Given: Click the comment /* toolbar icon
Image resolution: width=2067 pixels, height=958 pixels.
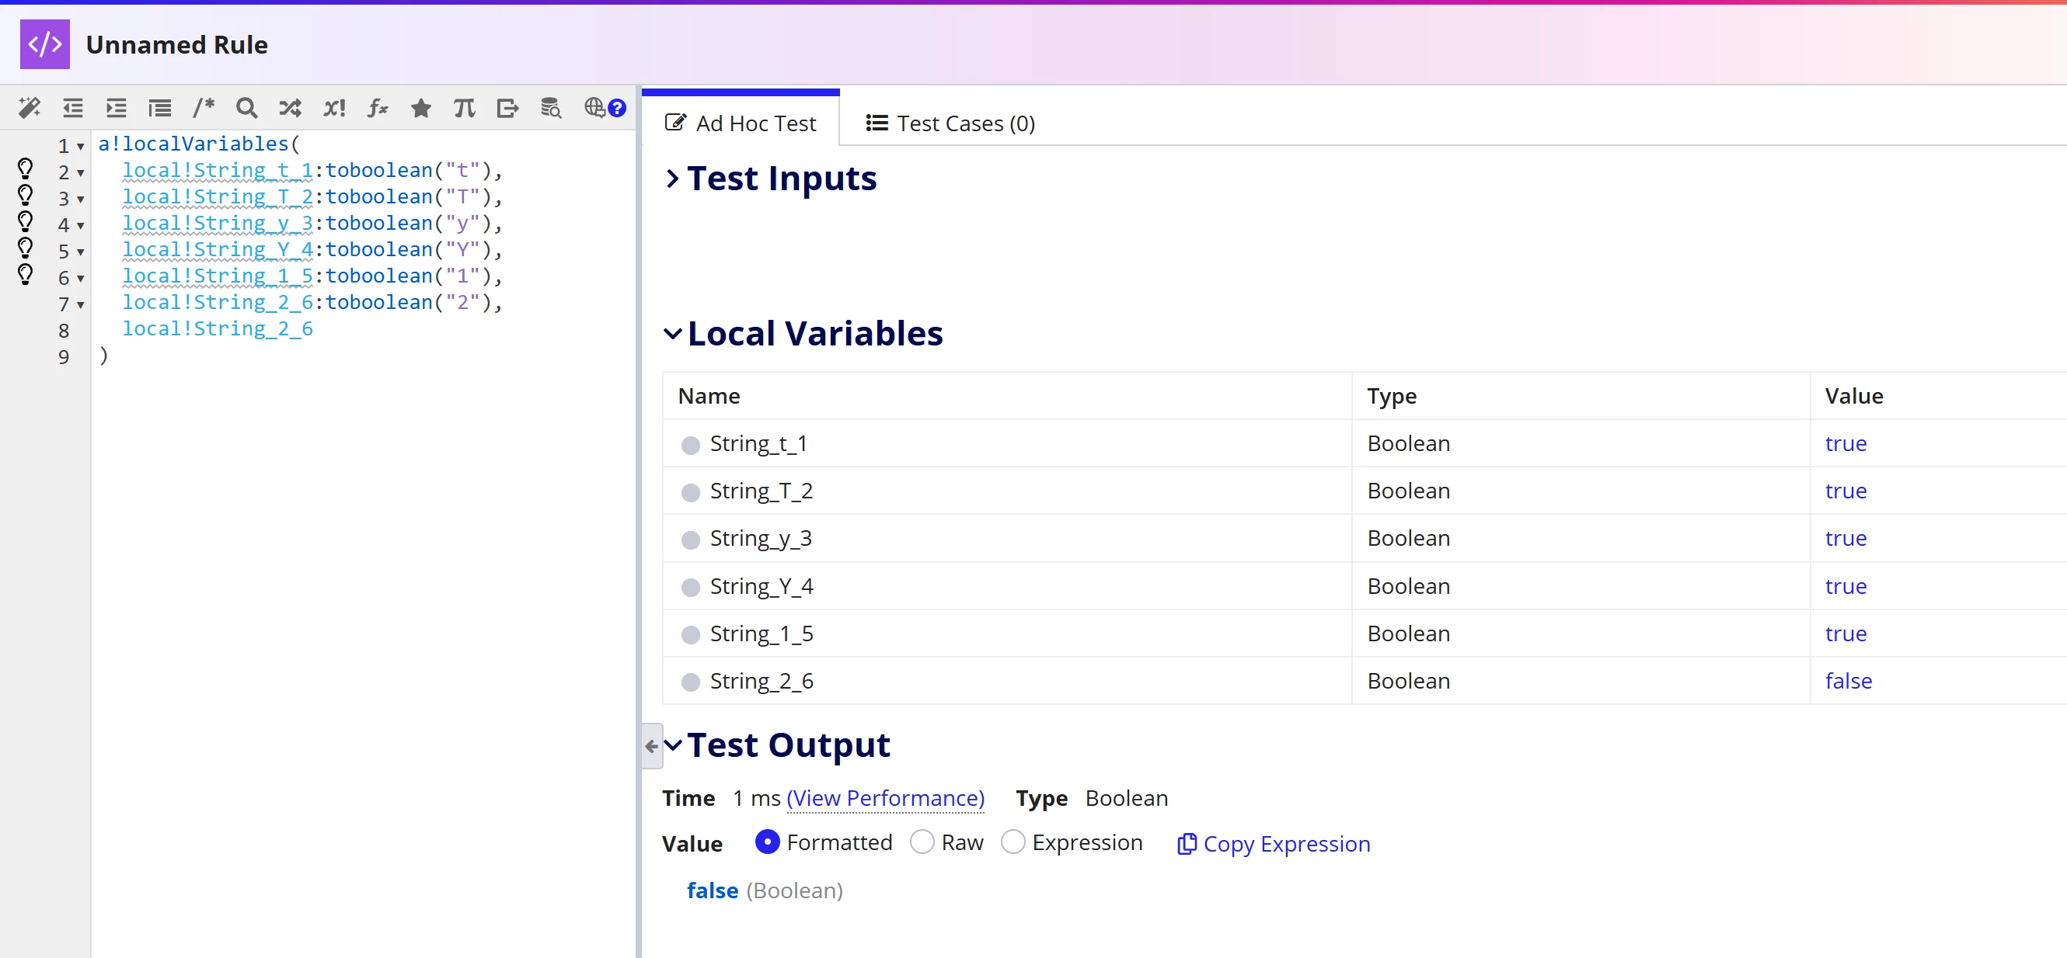Looking at the screenshot, I should point(204,106).
